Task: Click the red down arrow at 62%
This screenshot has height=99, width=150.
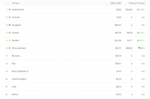Action: click(x=139, y=48)
